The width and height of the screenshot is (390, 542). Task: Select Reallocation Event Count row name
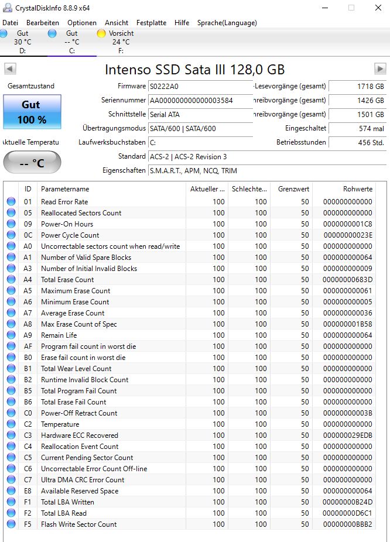coord(80,446)
